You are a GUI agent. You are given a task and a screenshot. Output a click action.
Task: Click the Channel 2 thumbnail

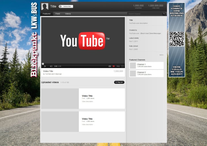tap(133, 73)
